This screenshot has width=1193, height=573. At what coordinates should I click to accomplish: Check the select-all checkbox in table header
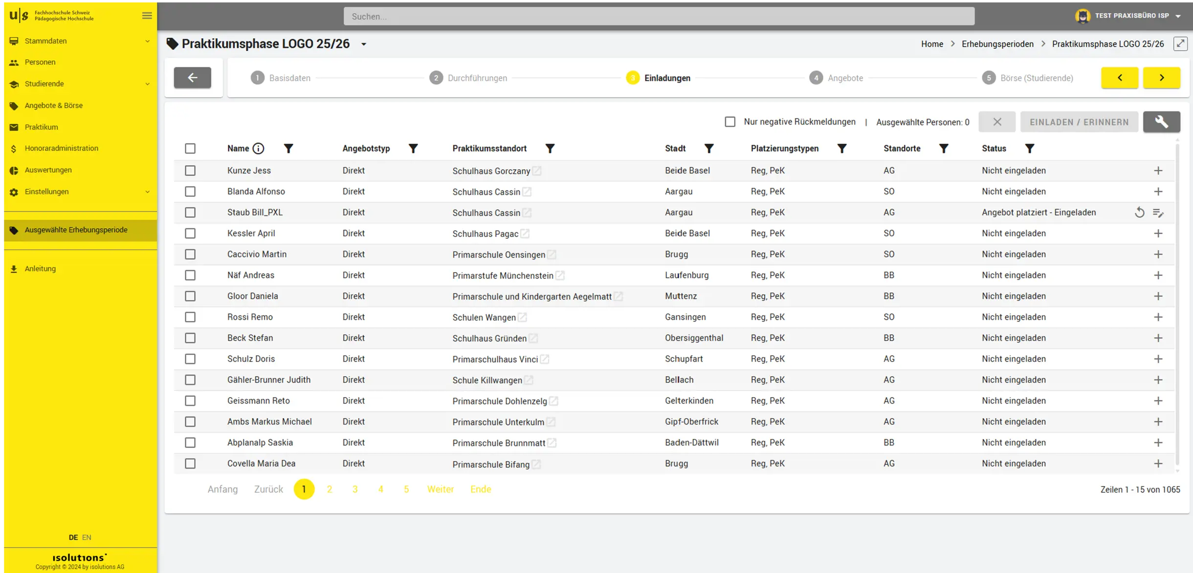point(191,148)
